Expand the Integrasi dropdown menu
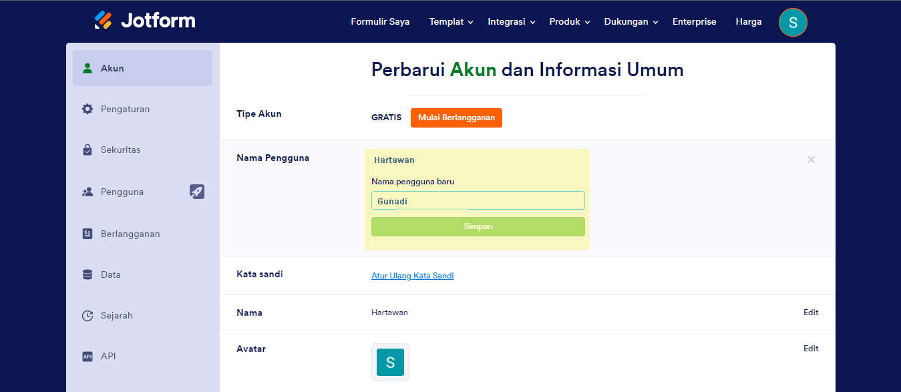 pos(512,21)
